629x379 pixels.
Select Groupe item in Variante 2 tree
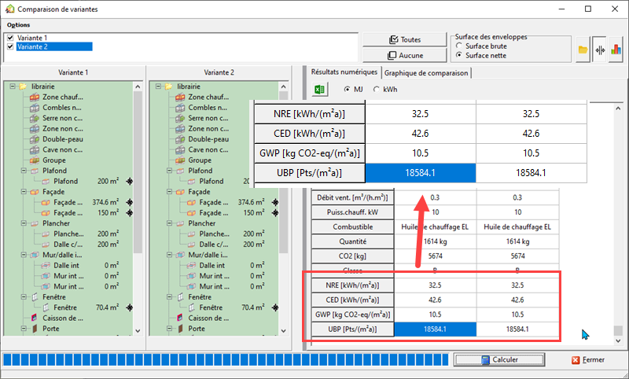tap(199, 160)
